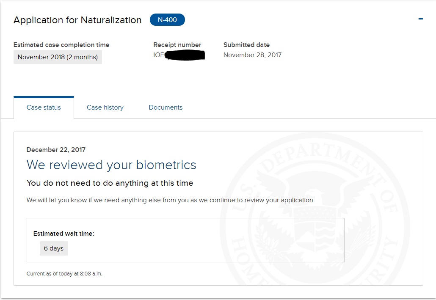This screenshot has height=300, width=436.
Task: Click the 6 days wait time badge
Action: 54,248
